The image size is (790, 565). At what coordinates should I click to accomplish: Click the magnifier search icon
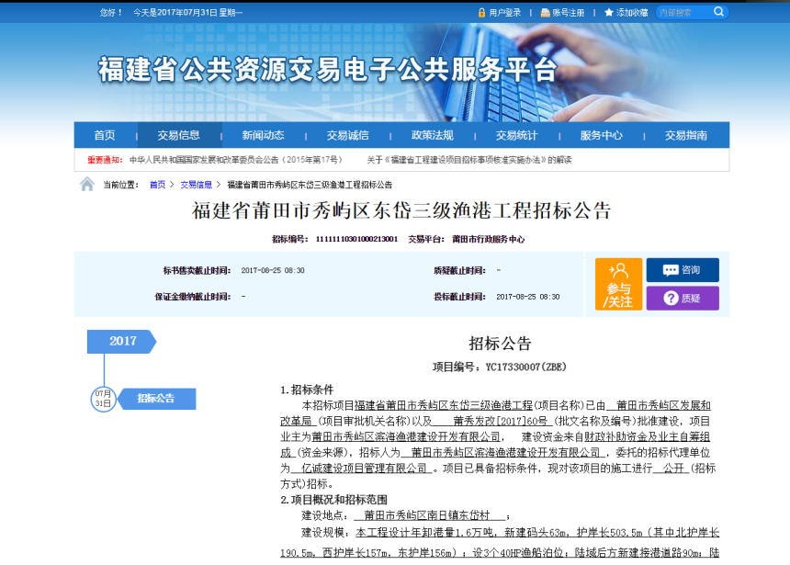click(x=718, y=12)
